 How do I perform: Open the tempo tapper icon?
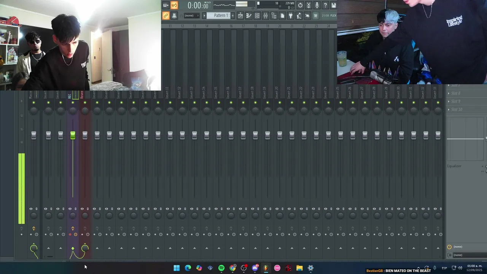click(x=299, y=16)
